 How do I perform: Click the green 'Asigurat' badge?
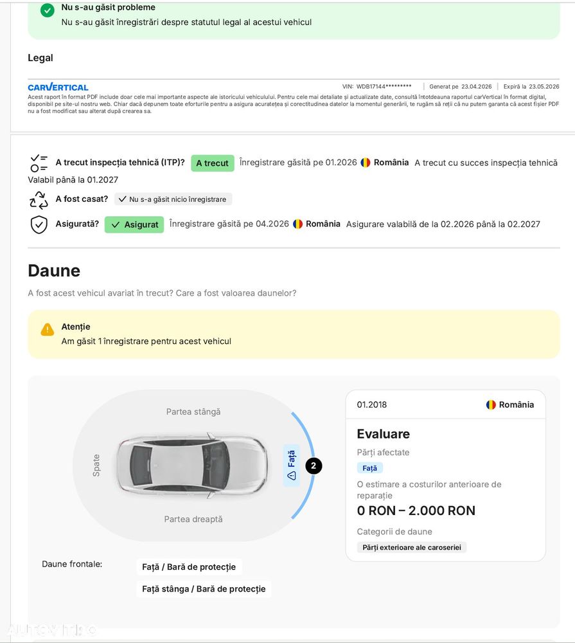click(134, 225)
